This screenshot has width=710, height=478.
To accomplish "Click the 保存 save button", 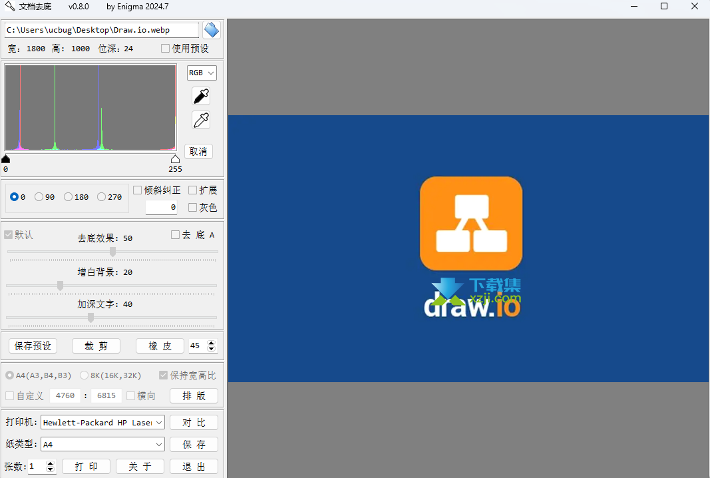I will [x=194, y=445].
